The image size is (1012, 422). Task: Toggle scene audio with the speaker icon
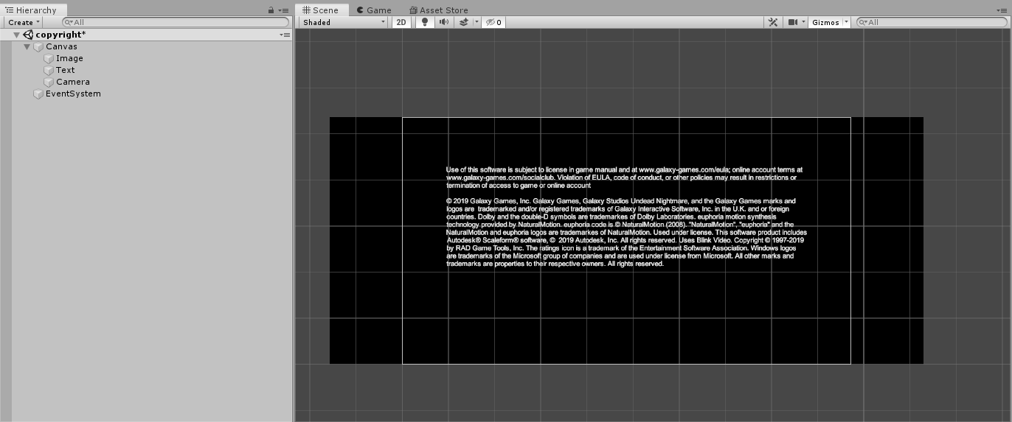[444, 22]
